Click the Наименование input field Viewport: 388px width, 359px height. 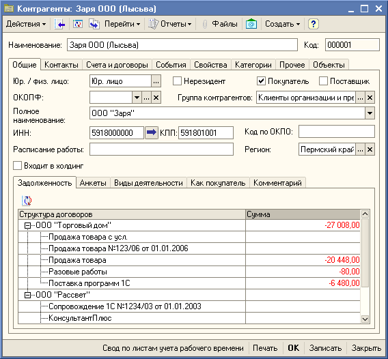pyautogui.click(x=182, y=45)
